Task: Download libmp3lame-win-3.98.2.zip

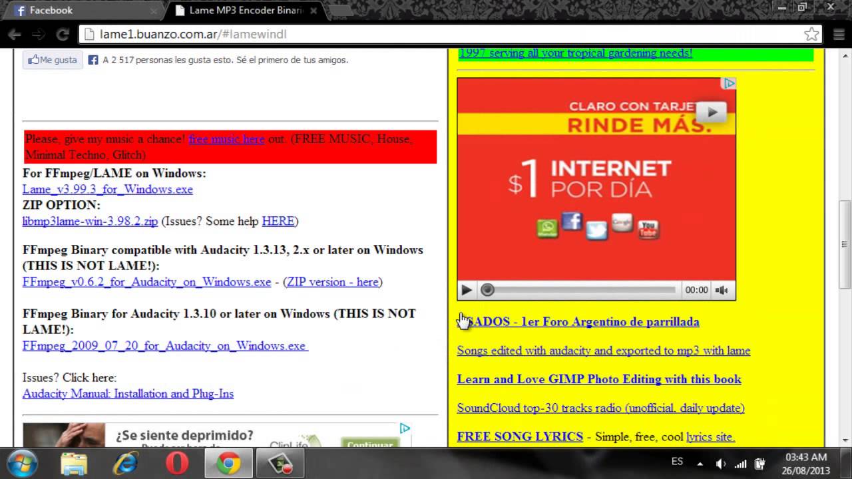Action: point(90,221)
